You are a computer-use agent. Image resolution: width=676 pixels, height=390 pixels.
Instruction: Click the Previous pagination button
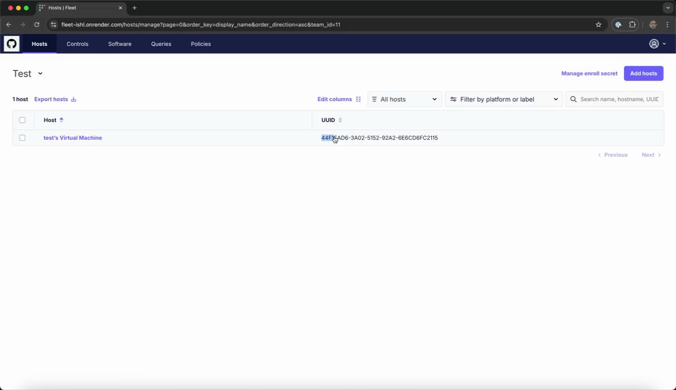[613, 155]
